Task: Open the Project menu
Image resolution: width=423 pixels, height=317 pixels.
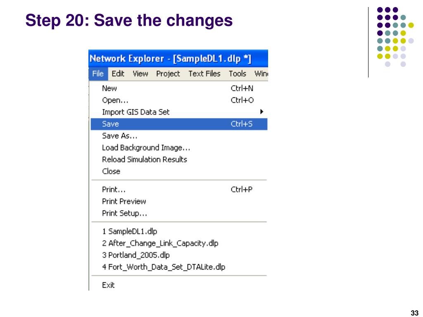Action: click(168, 73)
